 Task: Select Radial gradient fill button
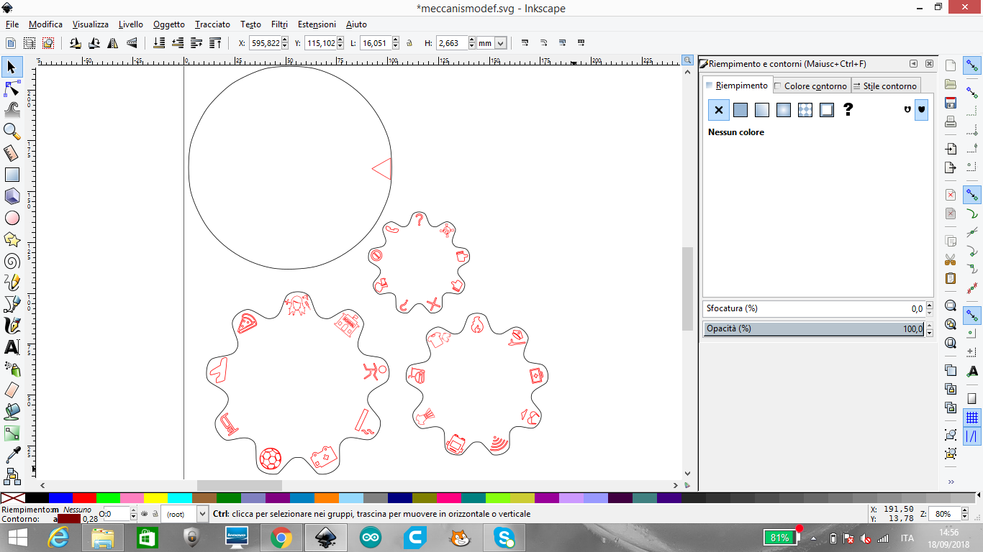click(x=784, y=110)
